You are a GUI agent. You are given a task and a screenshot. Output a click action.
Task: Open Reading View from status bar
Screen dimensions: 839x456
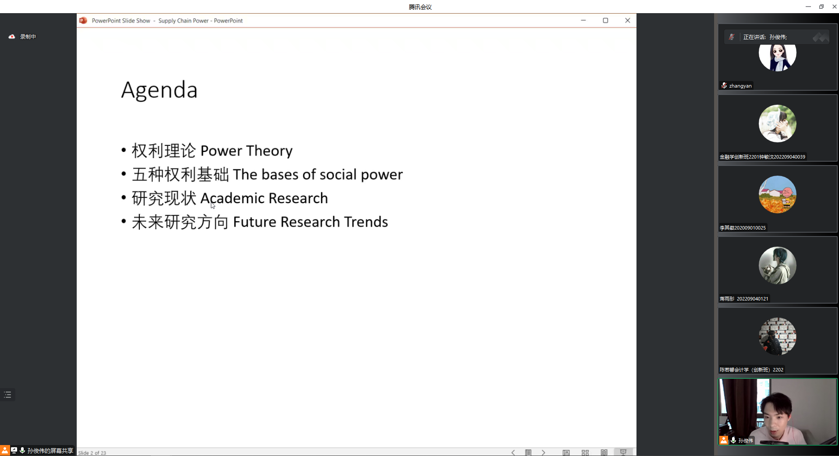(604, 452)
